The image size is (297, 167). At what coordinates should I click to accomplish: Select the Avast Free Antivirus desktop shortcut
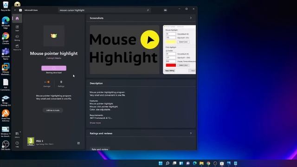[x=6, y=116]
